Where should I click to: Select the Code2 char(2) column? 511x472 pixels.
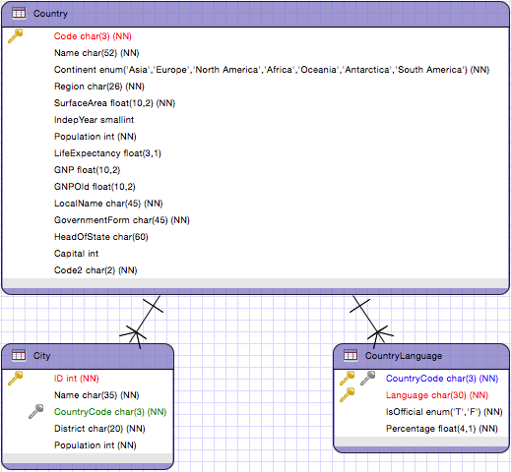[x=96, y=270]
